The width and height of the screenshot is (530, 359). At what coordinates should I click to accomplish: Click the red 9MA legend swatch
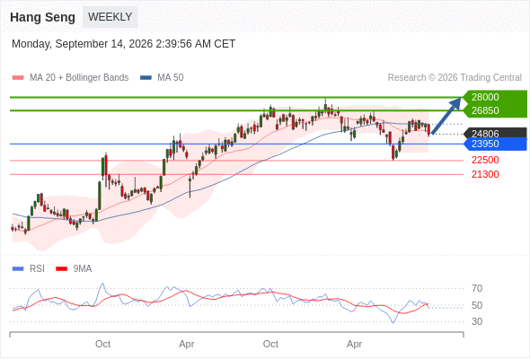[x=61, y=269]
